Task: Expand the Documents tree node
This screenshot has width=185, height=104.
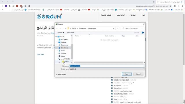Action: click(57, 45)
